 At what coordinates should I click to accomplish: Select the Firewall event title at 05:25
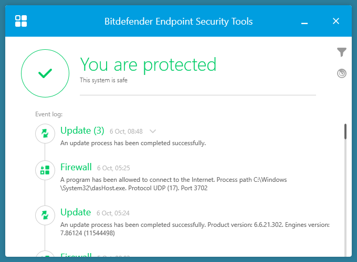(76, 167)
